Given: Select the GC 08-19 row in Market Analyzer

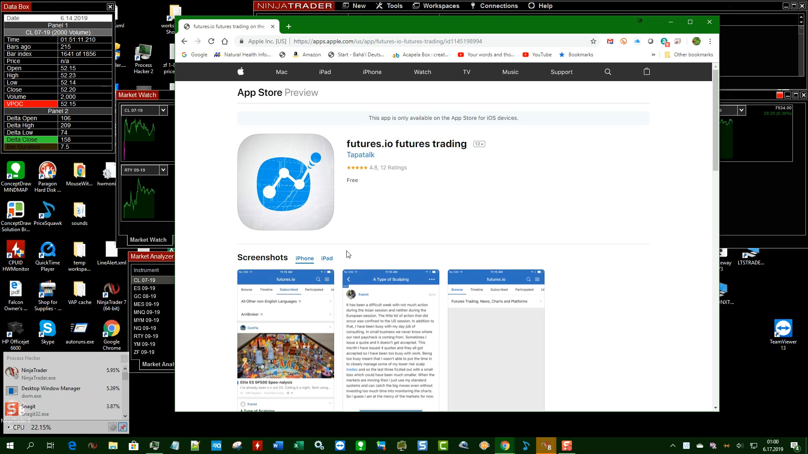Looking at the screenshot, I should point(153,296).
